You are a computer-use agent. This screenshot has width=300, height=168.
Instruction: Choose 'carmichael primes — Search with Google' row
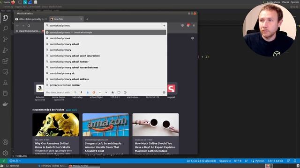click(x=105, y=32)
